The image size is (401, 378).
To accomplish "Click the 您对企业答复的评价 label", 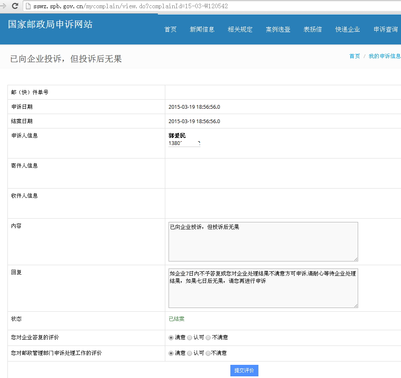I will (35, 337).
